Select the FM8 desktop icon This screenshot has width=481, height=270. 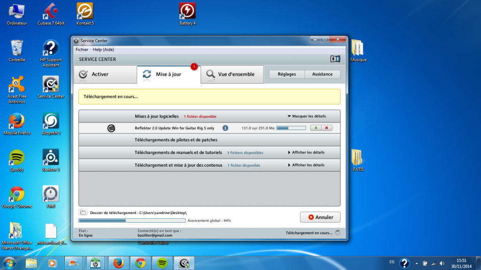(x=51, y=197)
